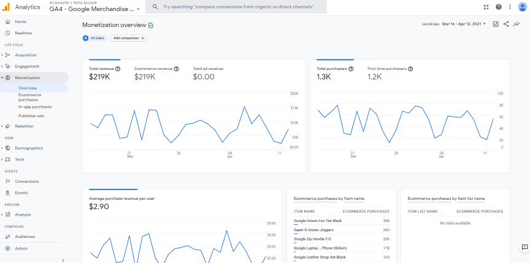Image resolution: width=530 pixels, height=263 pixels.
Task: Select the First time purchasers metric tab
Action: 390,73
